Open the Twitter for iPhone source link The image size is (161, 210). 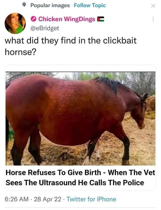point(91,199)
